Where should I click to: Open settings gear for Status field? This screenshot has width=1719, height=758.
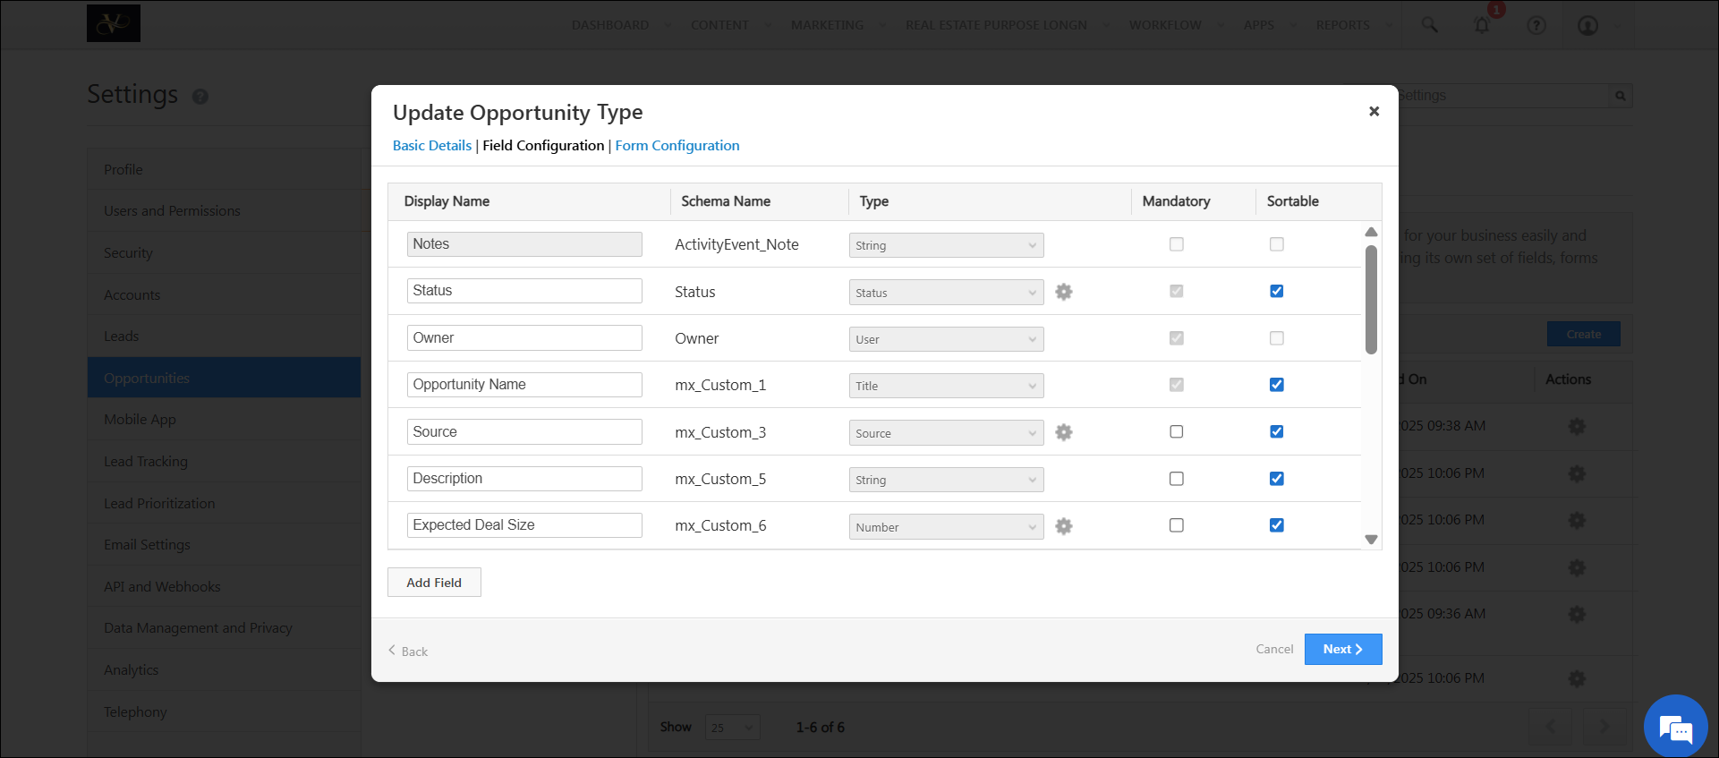pos(1063,292)
